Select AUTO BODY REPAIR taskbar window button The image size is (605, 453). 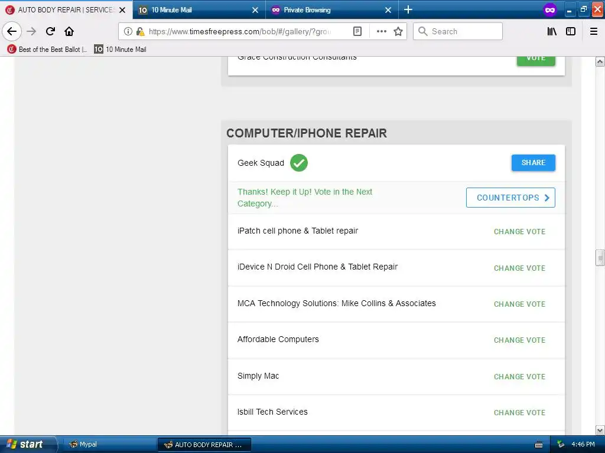(x=204, y=445)
